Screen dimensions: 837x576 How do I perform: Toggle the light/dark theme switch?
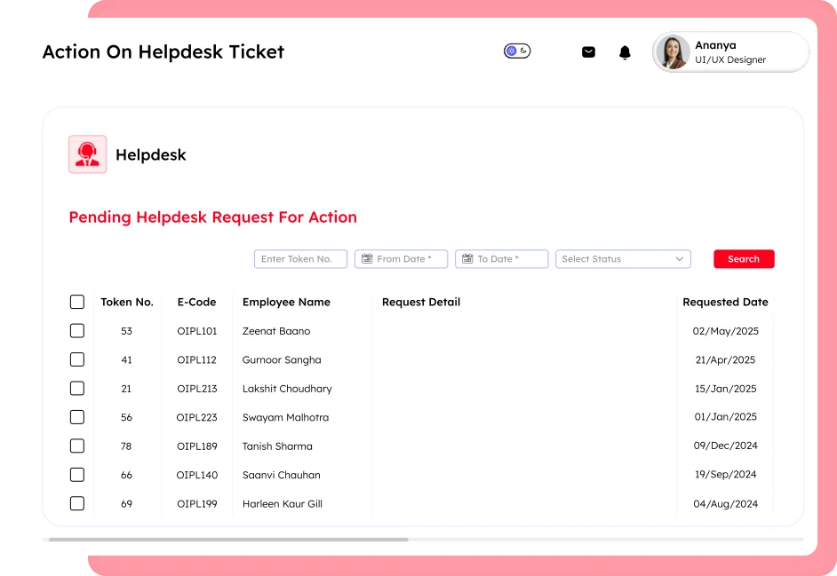[x=517, y=51]
